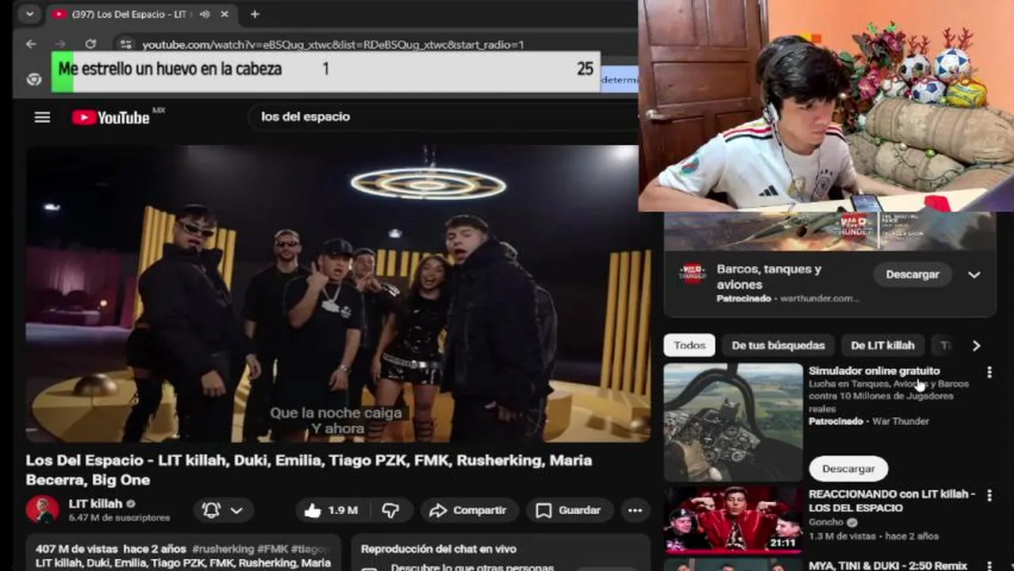The height and width of the screenshot is (571, 1014).
Task: Open options for REACCIONANDO con LIT killah
Action: pyautogui.click(x=989, y=496)
